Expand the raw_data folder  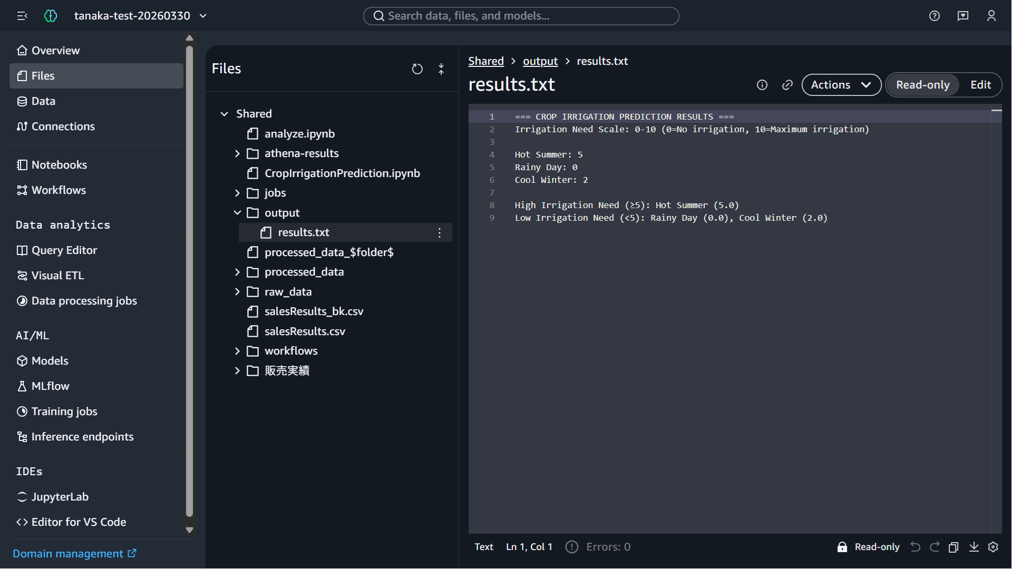(x=237, y=292)
